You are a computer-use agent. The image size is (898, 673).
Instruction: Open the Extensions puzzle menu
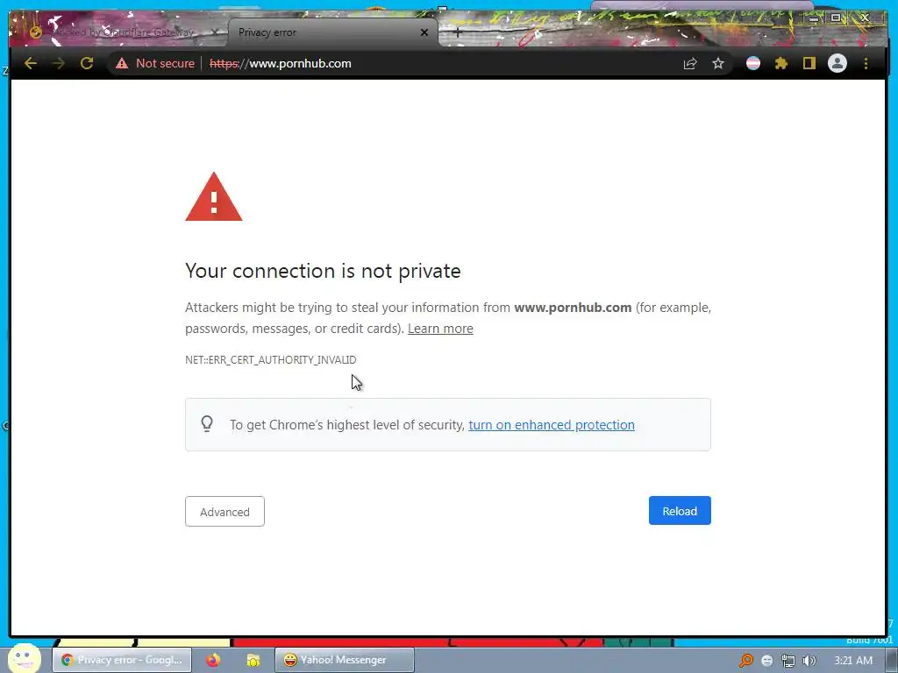pyautogui.click(x=781, y=63)
